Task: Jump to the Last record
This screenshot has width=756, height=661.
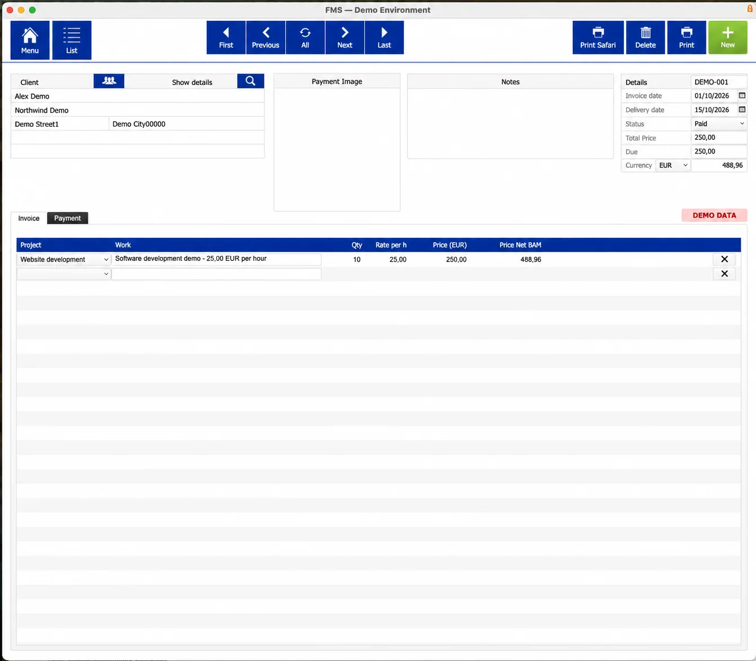Action: [384, 38]
